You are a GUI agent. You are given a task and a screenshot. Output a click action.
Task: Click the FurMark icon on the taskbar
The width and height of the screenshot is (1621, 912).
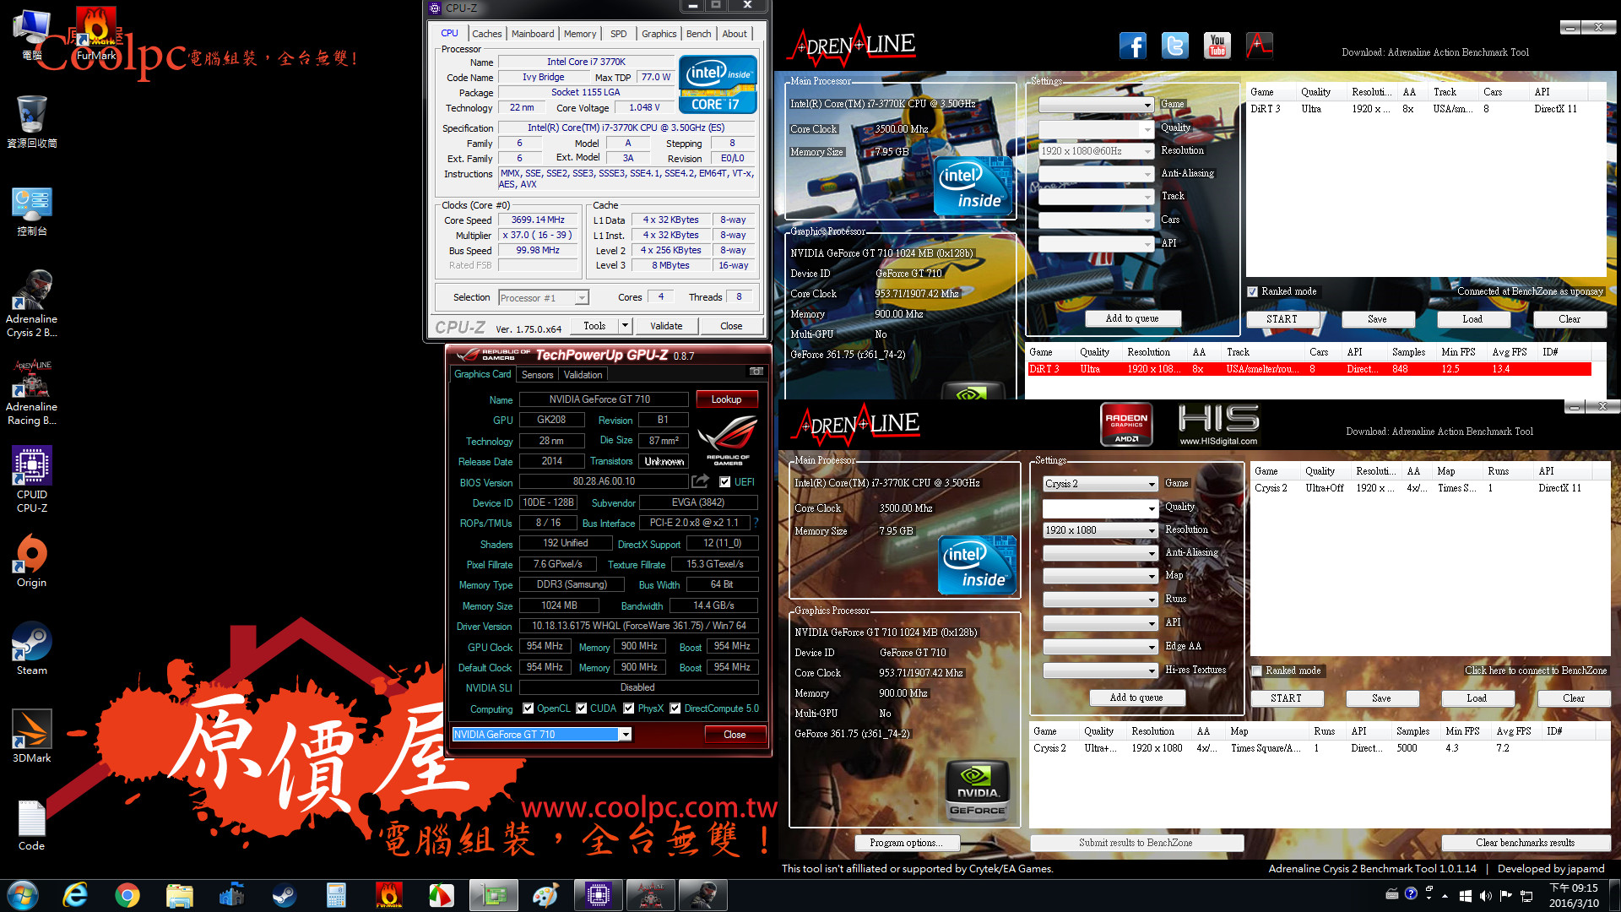point(389,895)
